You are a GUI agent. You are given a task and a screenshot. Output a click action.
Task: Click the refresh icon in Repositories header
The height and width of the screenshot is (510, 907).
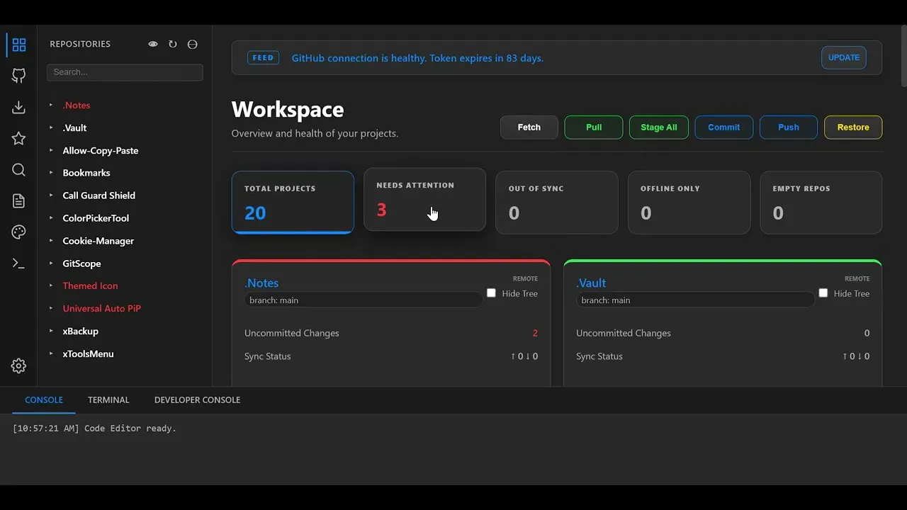pos(173,44)
